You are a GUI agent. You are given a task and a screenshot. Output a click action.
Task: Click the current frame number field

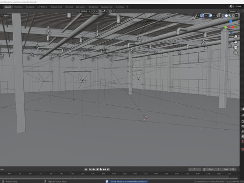[195, 169]
